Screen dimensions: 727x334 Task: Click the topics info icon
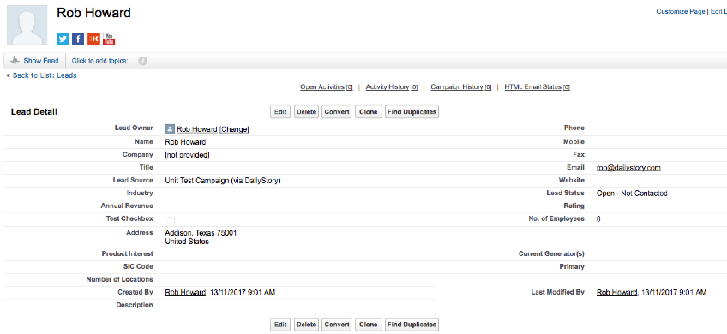point(143,61)
